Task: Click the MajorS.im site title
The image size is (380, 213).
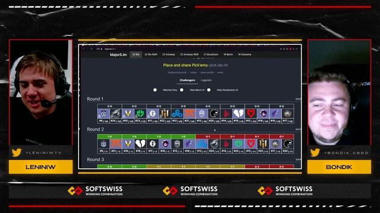Action: [118, 55]
